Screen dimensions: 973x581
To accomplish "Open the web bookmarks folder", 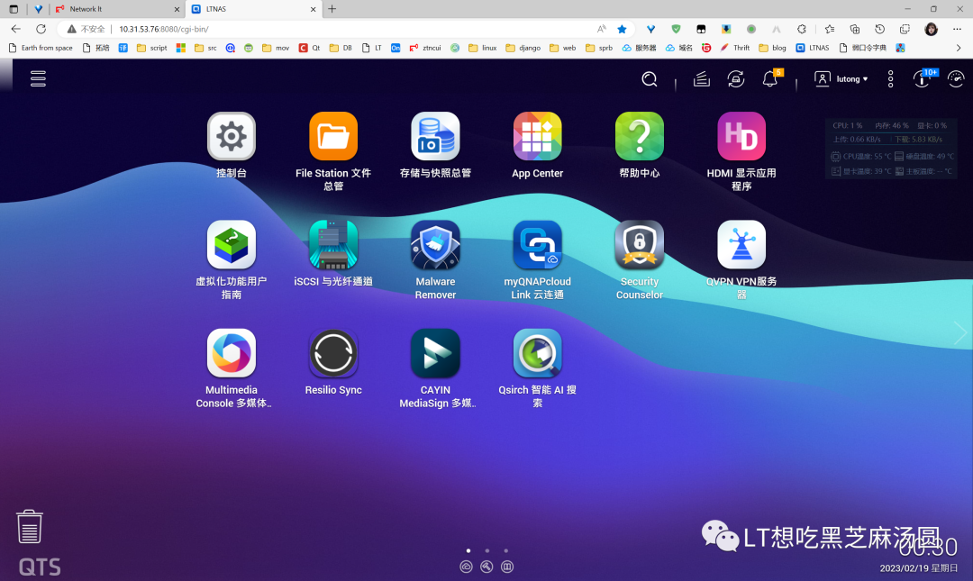I will point(563,48).
